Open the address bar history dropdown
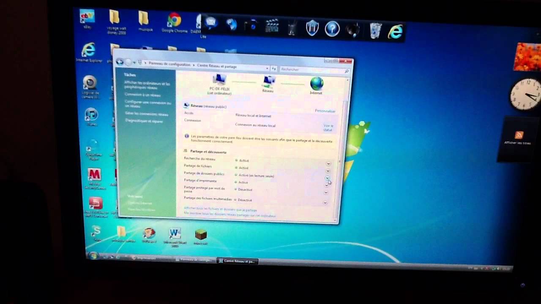Screen dimensions: 541x304 tap(267, 68)
